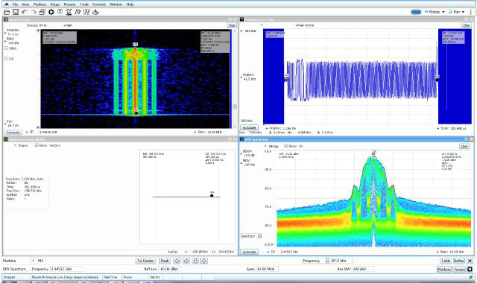Click the Spectrogram panel title icon
Viewport: 477px width, 283px height.
coord(5,19)
